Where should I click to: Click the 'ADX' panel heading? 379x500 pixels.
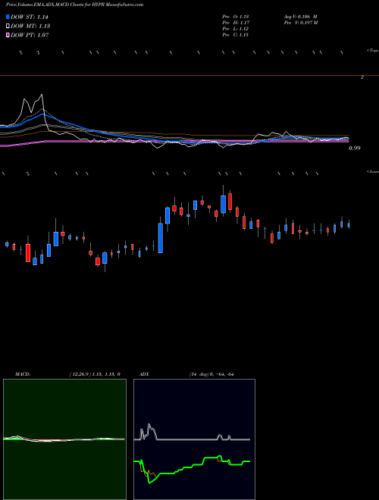(x=145, y=374)
